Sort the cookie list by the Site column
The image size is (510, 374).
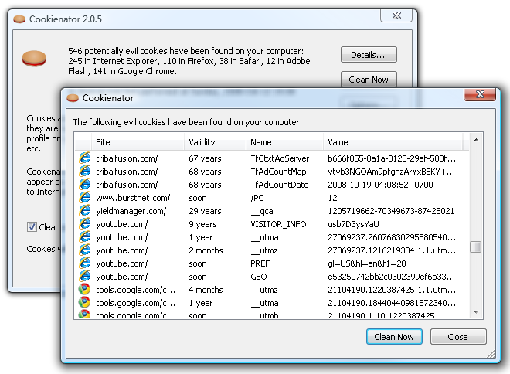point(138,142)
